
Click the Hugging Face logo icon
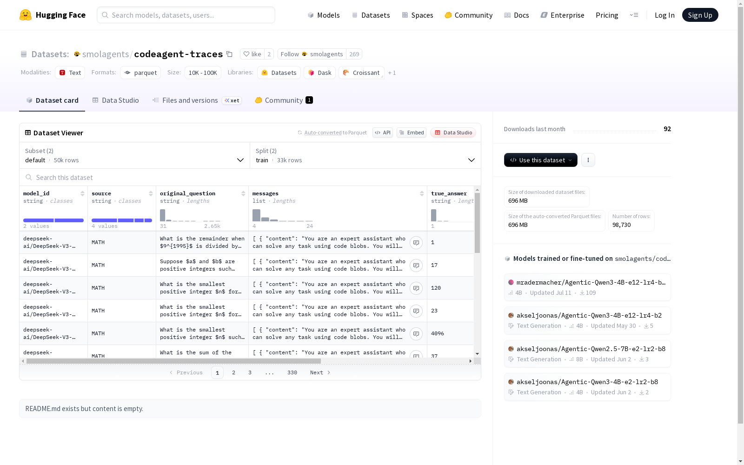(x=26, y=15)
